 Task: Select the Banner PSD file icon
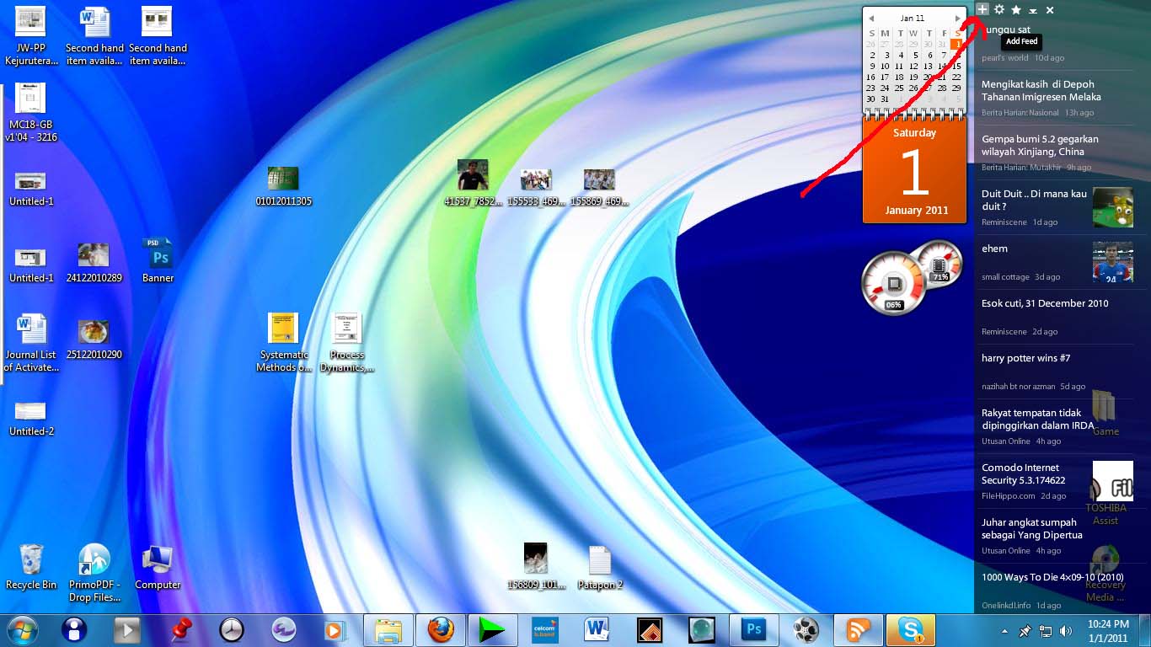tap(158, 260)
